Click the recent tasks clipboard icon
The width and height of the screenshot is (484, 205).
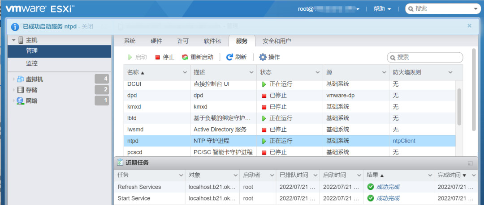pos(120,163)
